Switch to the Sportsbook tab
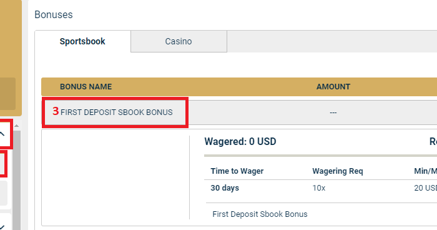 coord(82,41)
